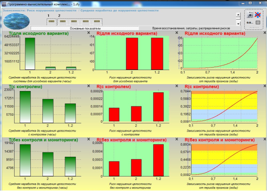This screenshot has width=267, height=191.
Task: Close the R(для исходного варианта) bar chart
Action: pos(177,32)
